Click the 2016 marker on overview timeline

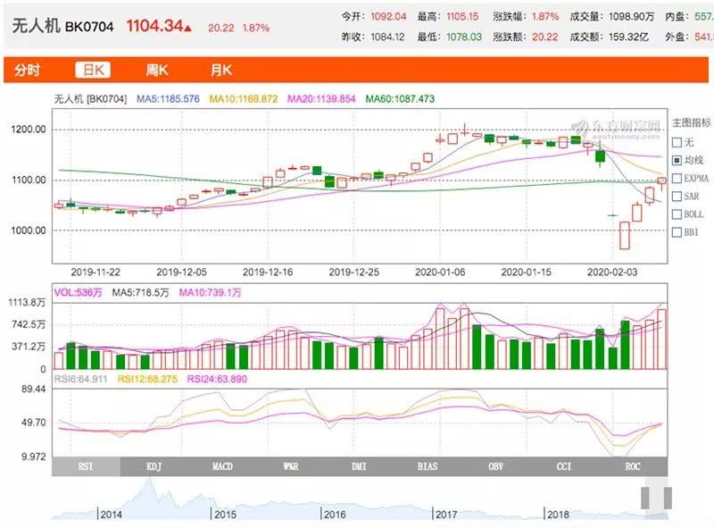click(335, 515)
